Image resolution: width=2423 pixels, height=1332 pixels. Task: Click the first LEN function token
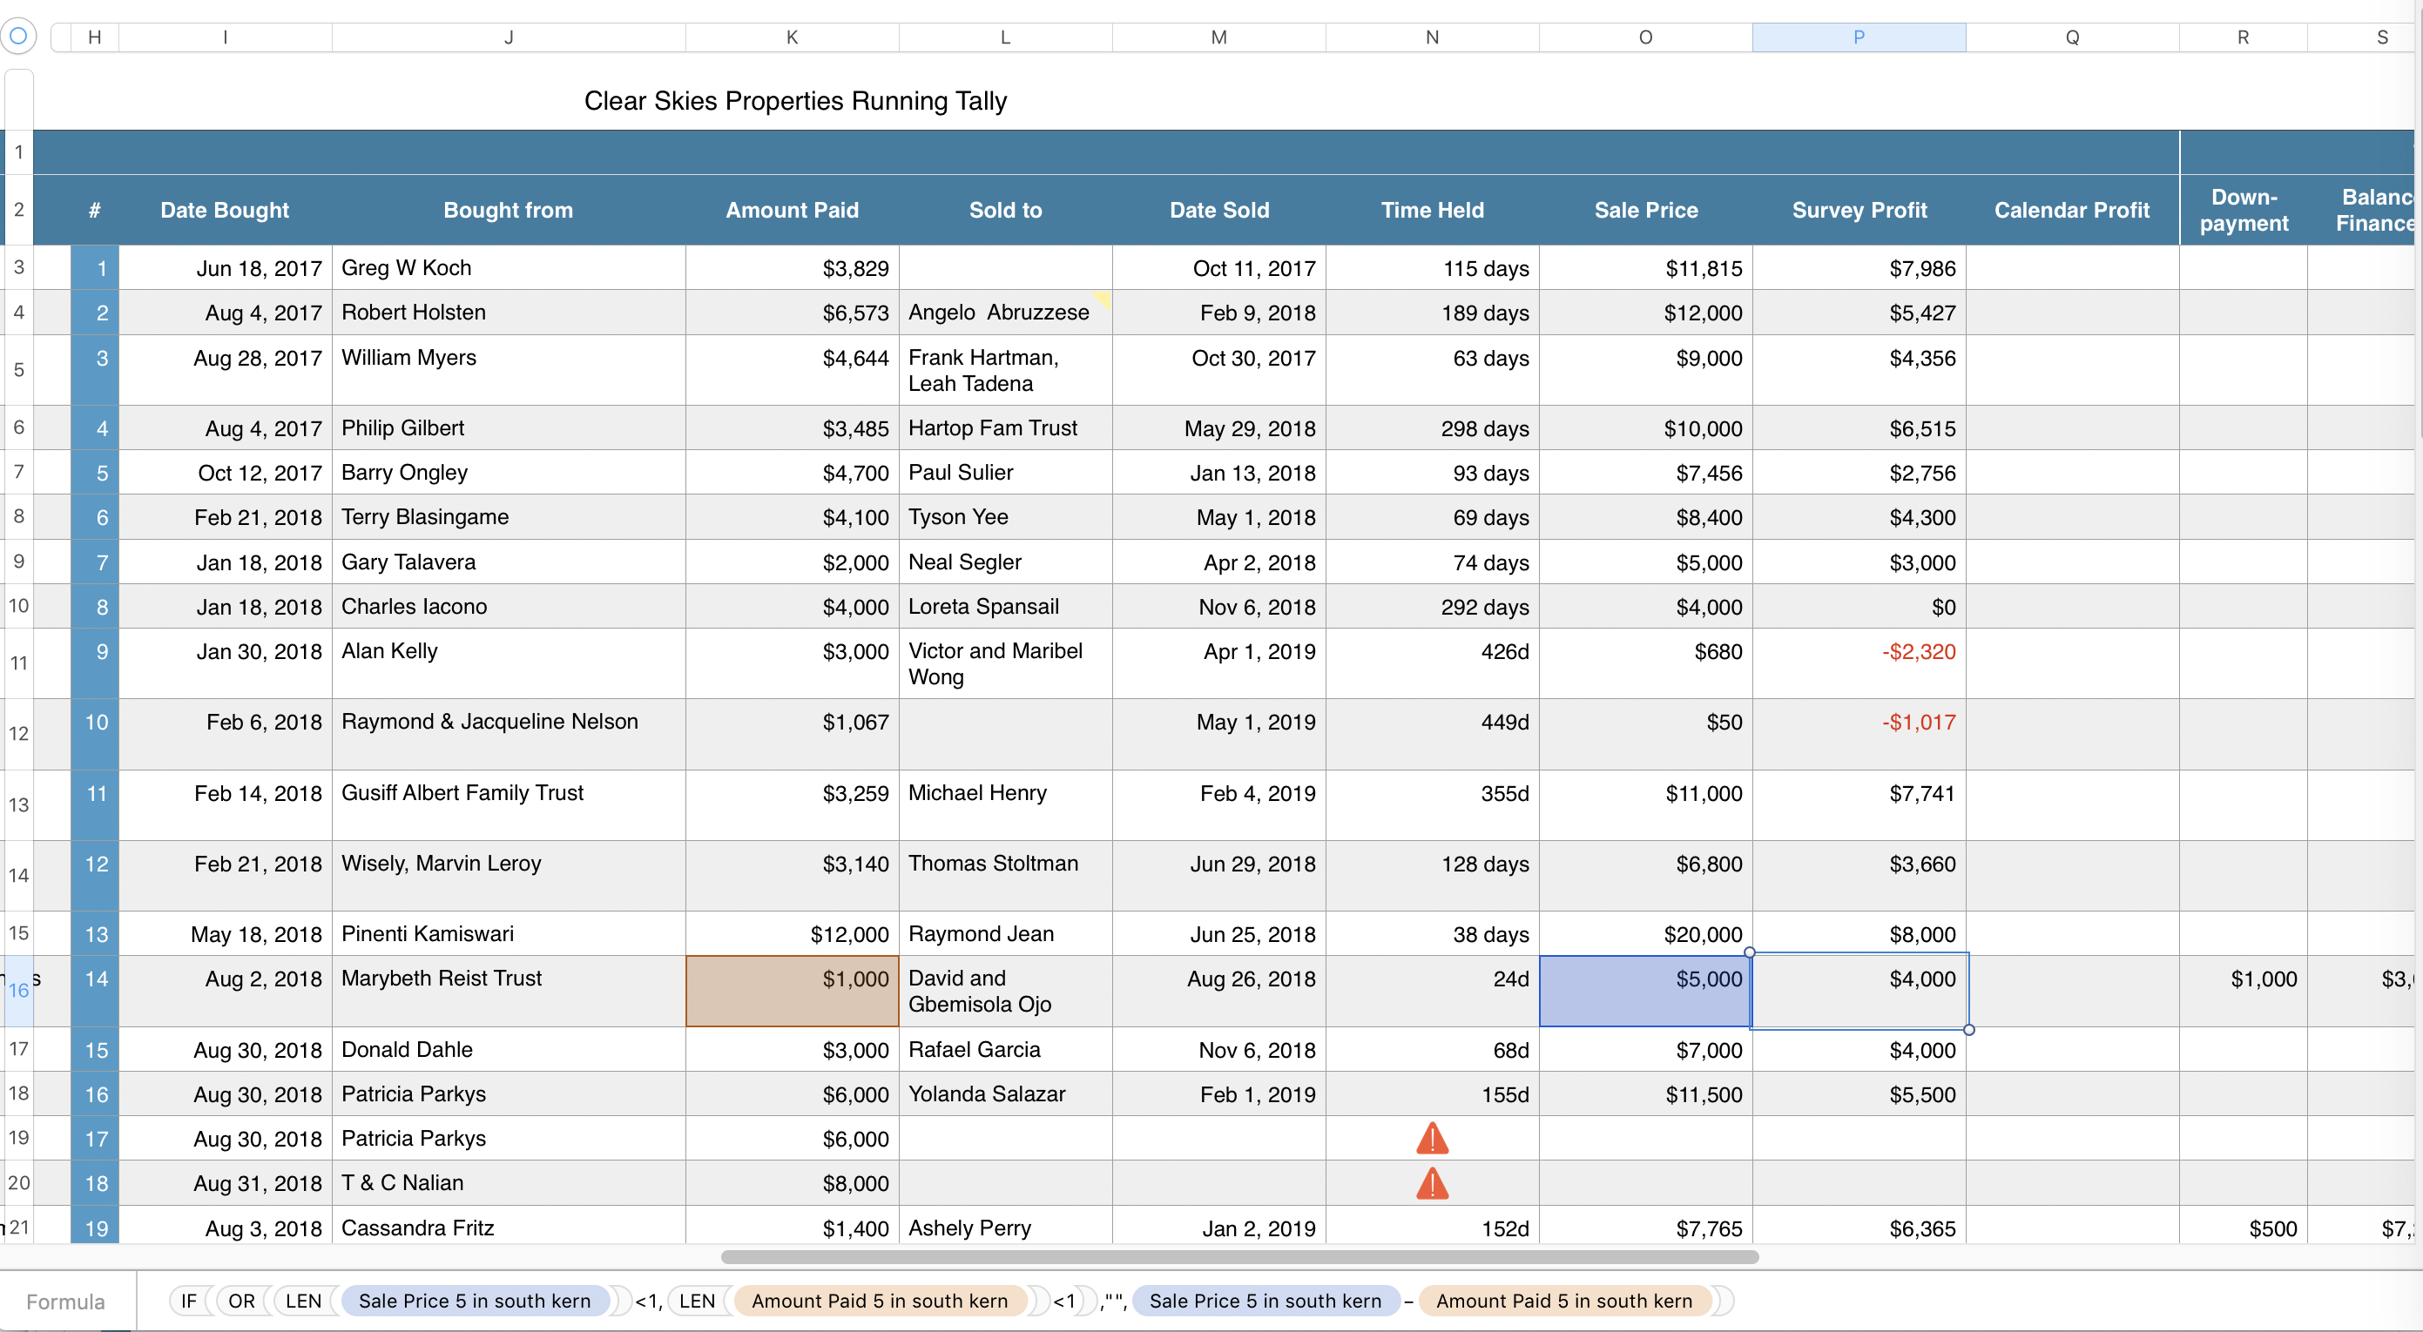click(x=303, y=1301)
